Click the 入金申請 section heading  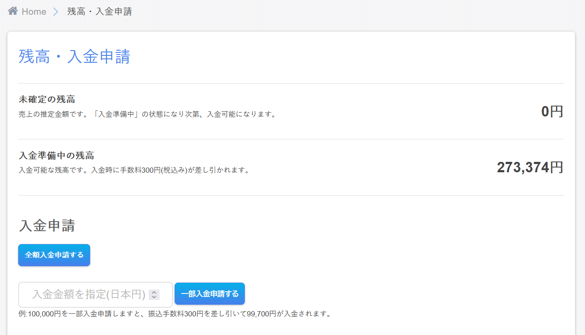click(x=47, y=225)
